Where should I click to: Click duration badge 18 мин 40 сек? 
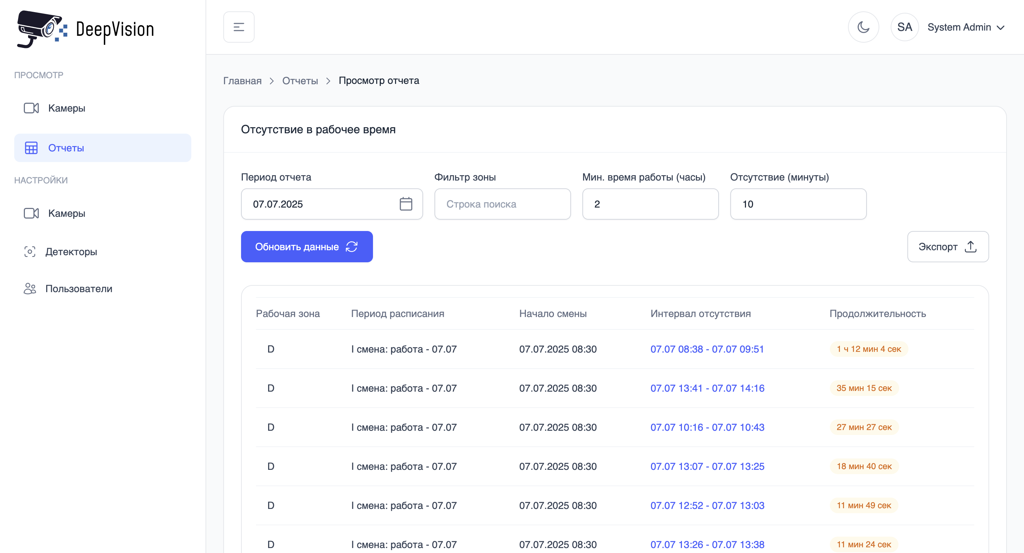[x=864, y=466]
